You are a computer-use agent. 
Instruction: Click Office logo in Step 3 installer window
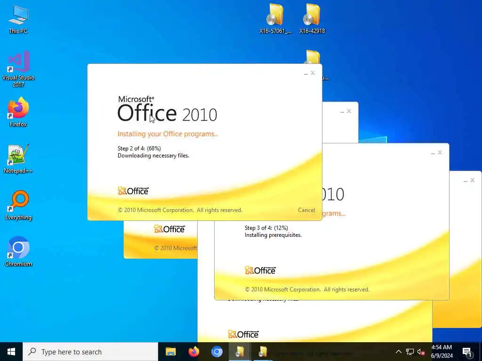260,270
